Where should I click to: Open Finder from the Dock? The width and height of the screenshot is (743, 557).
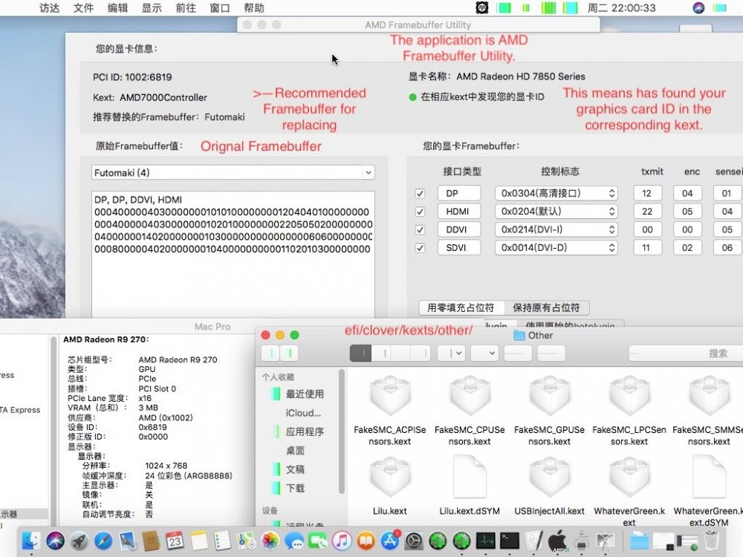(x=32, y=540)
